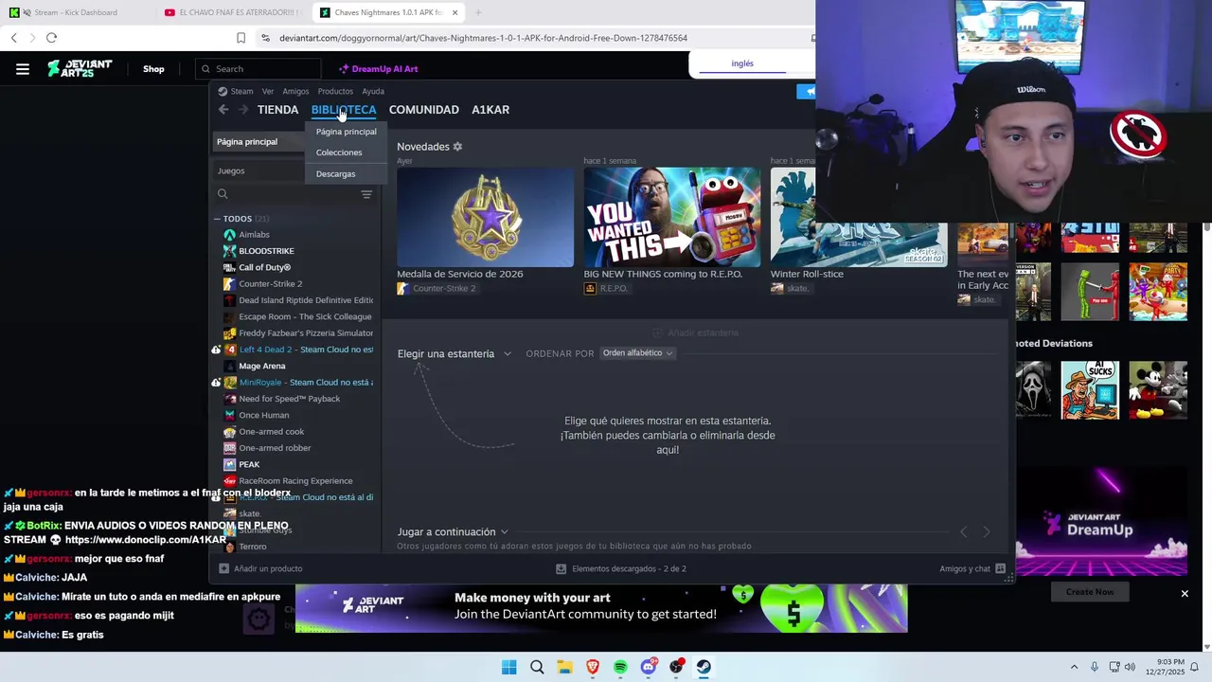Open the Ver menu
Viewport: 1212px width, 682px height.
(x=268, y=92)
